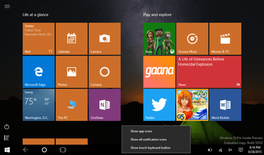Launch the OneNote tile

[105, 105]
